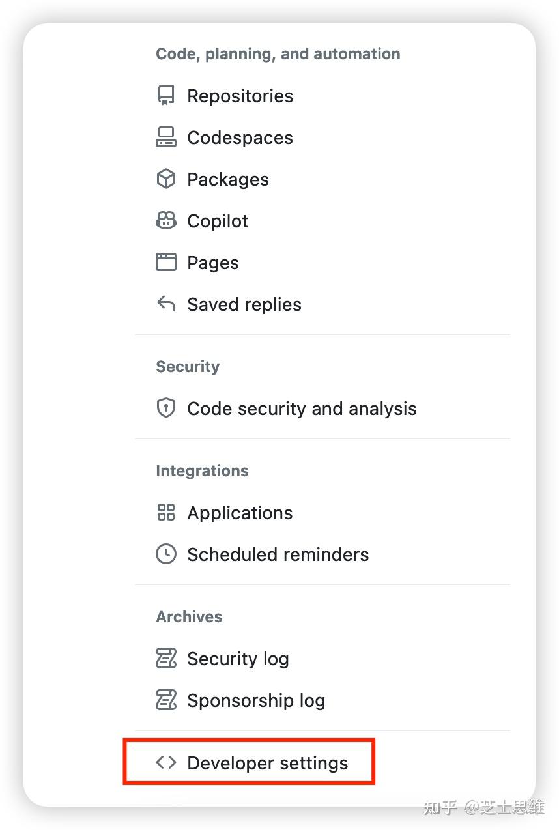The width and height of the screenshot is (559, 830).
Task: Click the Pages browser window icon
Action: click(x=166, y=263)
